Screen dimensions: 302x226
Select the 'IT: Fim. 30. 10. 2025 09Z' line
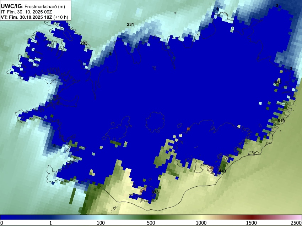pos(27,12)
